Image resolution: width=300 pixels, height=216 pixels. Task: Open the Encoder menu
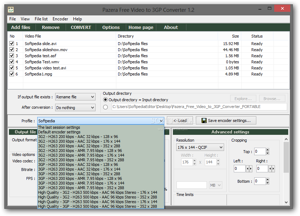click(60, 19)
